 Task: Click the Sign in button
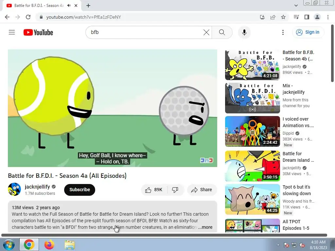pos(308,32)
